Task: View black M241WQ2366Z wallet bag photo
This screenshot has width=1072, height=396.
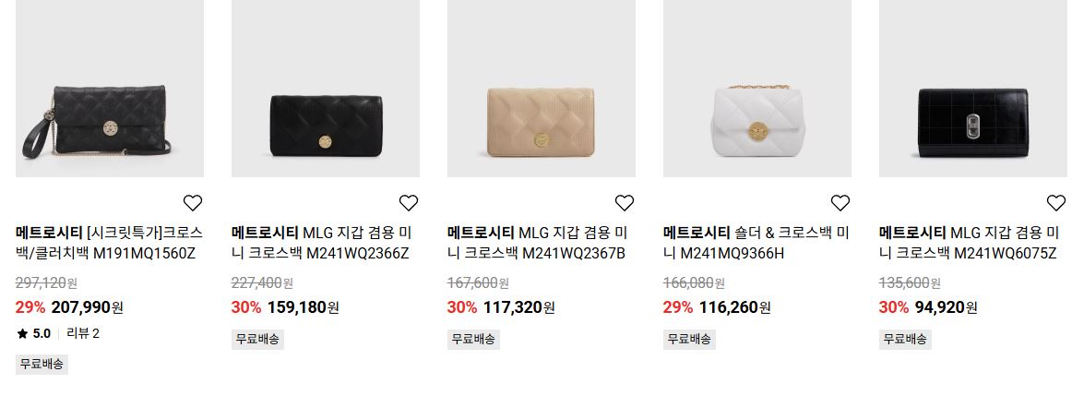Action: 326,89
